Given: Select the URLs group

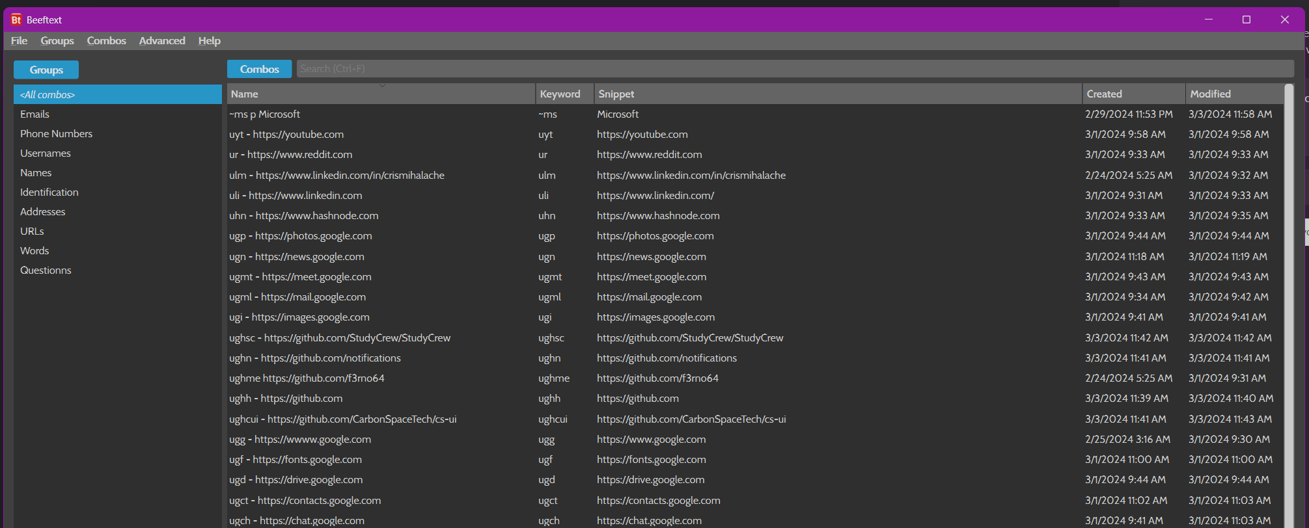Looking at the screenshot, I should (118, 231).
